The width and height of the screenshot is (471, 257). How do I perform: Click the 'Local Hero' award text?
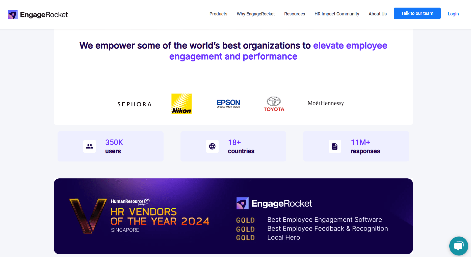coord(284,238)
